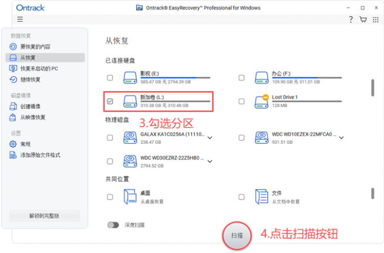Click the 影视 (E:) drive icon
384x253 pixels.
coord(130,78)
